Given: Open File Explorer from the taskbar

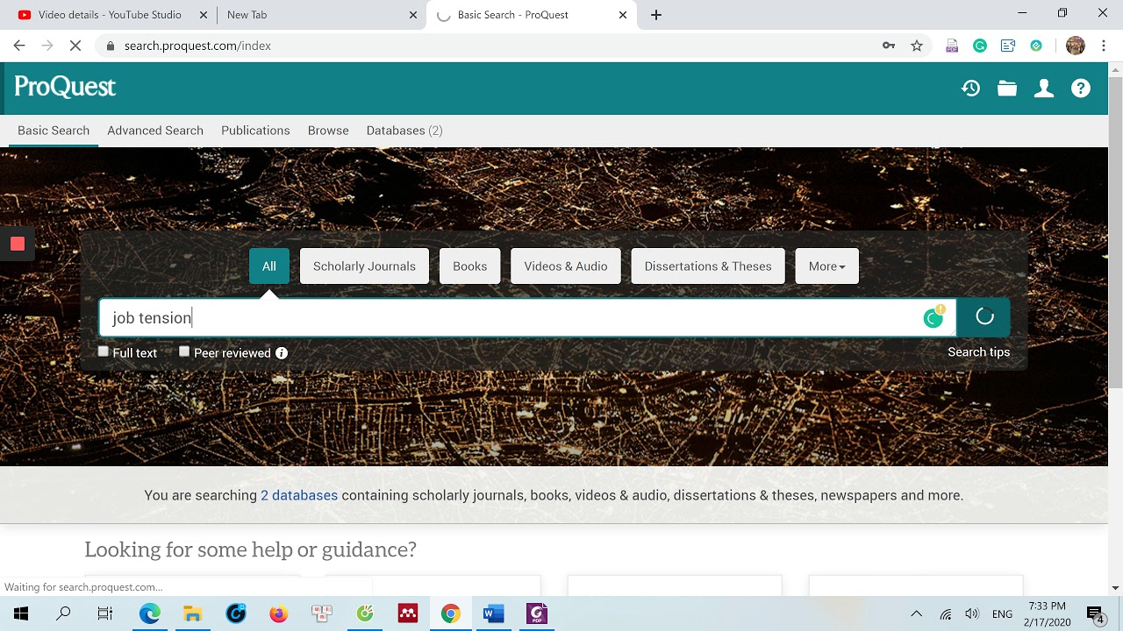Looking at the screenshot, I should point(193,613).
